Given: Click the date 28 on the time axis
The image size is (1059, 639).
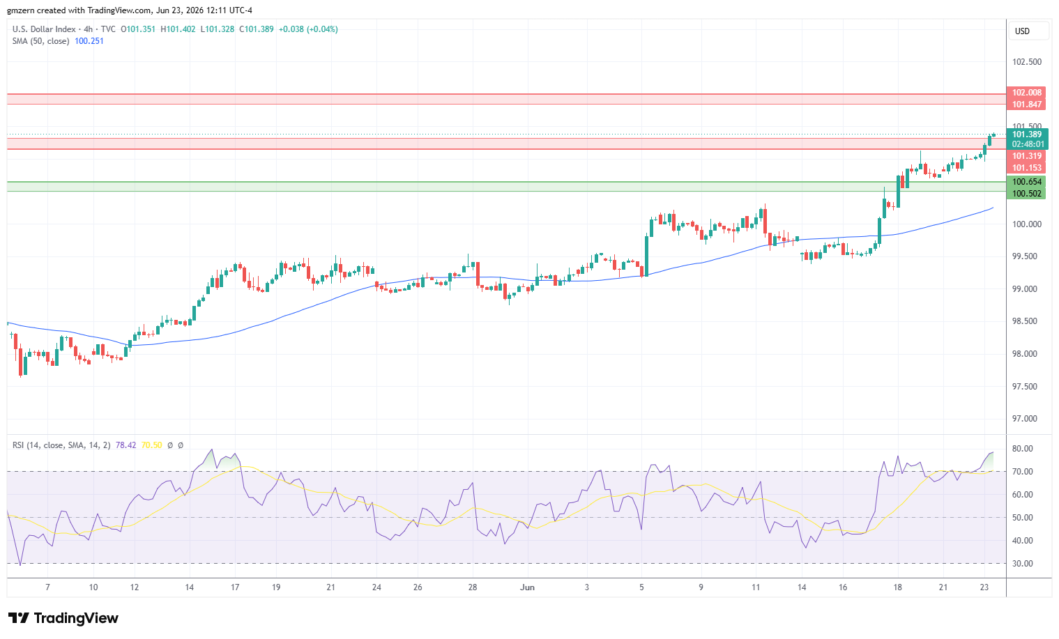Looking at the screenshot, I should point(473,587).
